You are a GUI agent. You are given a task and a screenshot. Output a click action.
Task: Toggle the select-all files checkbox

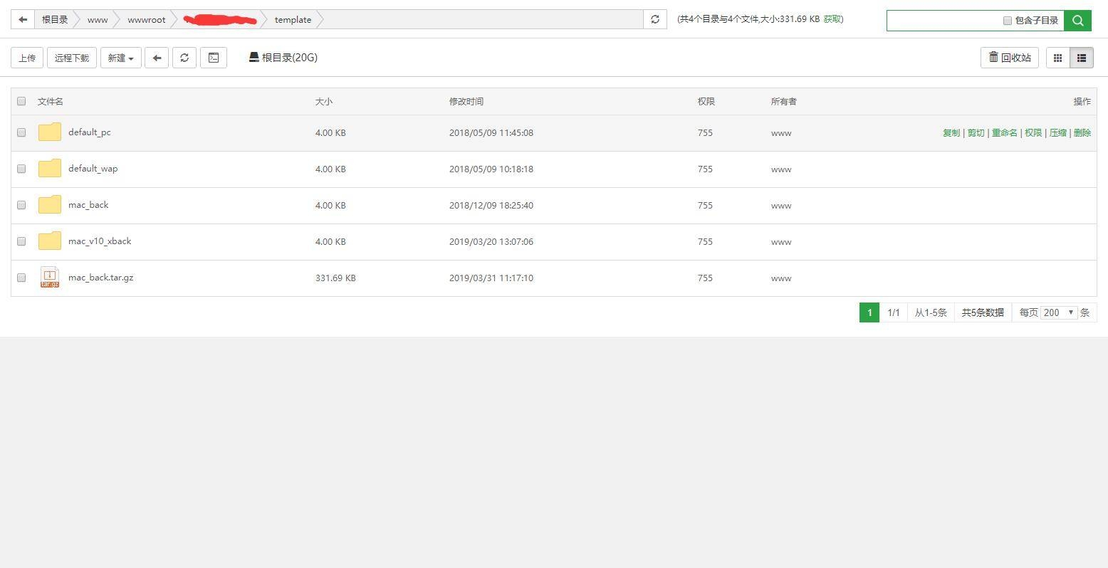pos(21,101)
